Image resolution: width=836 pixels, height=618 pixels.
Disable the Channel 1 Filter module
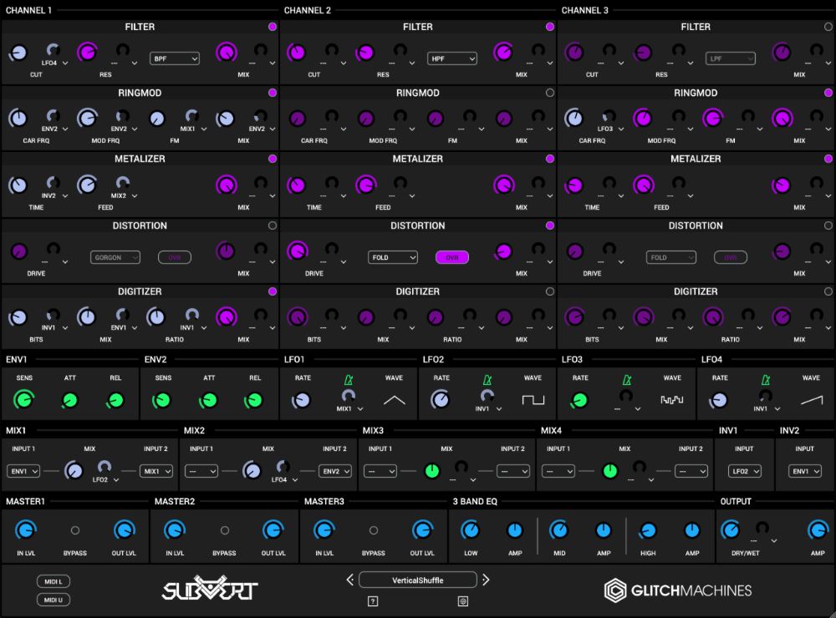coord(273,27)
